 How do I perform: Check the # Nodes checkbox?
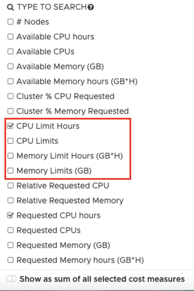coord(10,22)
